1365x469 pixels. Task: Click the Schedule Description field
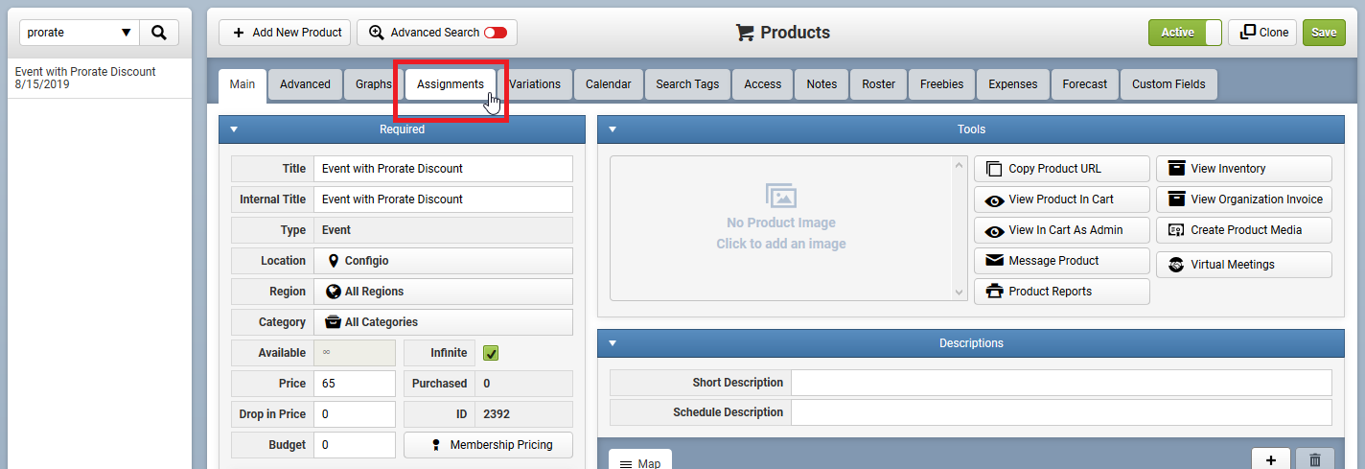click(1061, 412)
